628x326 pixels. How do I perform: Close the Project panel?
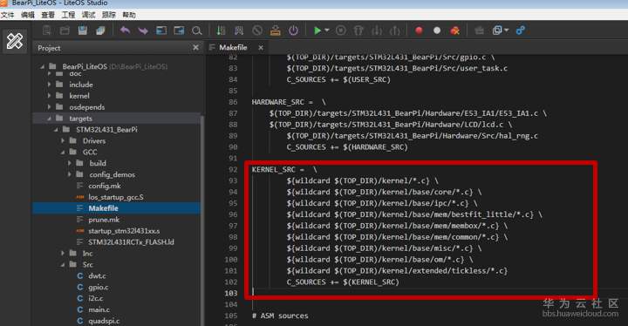pos(195,48)
